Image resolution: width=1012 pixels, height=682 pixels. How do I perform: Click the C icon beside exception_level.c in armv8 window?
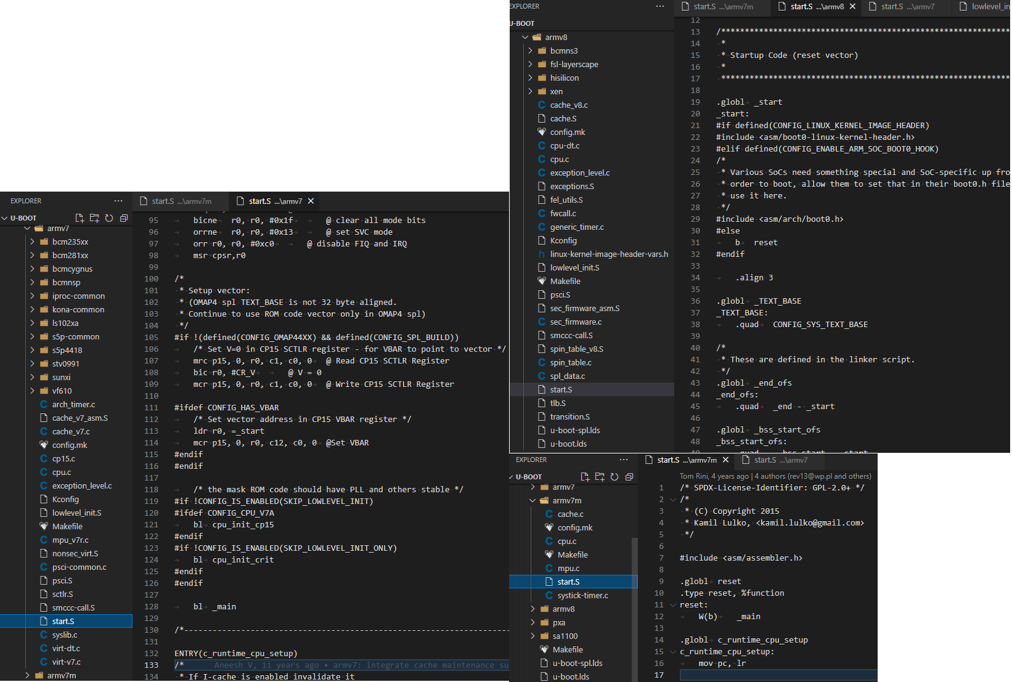(x=542, y=173)
